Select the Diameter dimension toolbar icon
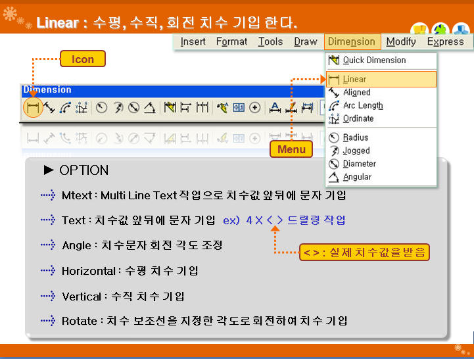Viewport: 474px width, 359px height. pyautogui.click(x=134, y=108)
